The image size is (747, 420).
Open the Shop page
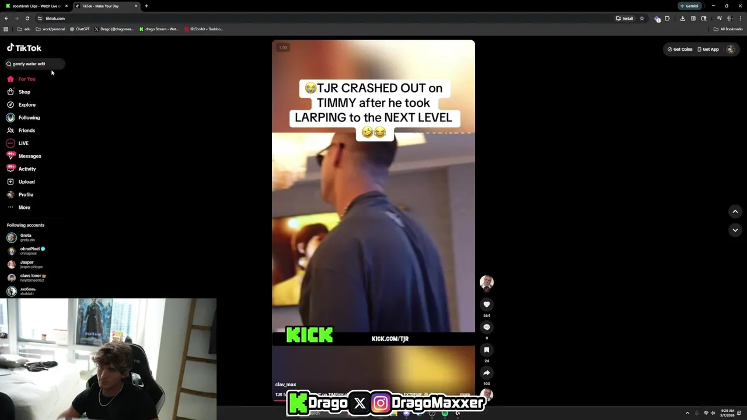(19, 92)
